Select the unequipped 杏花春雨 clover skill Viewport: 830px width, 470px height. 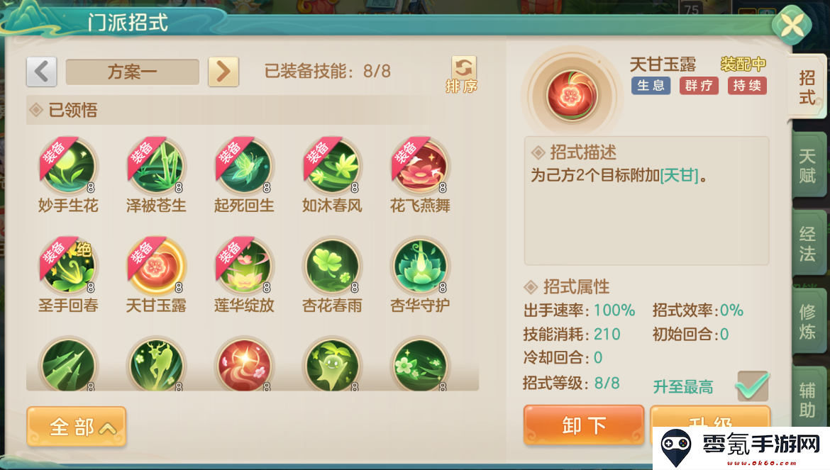pyautogui.click(x=332, y=266)
